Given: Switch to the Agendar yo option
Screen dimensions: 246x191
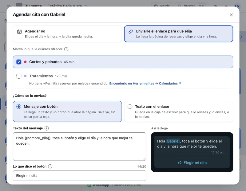Looking at the screenshot, I should (x=67, y=34).
